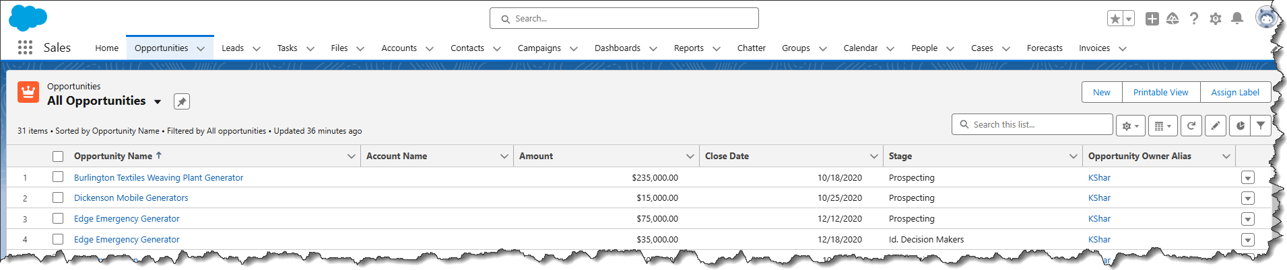Click the pencil edit list icon

click(x=1216, y=126)
